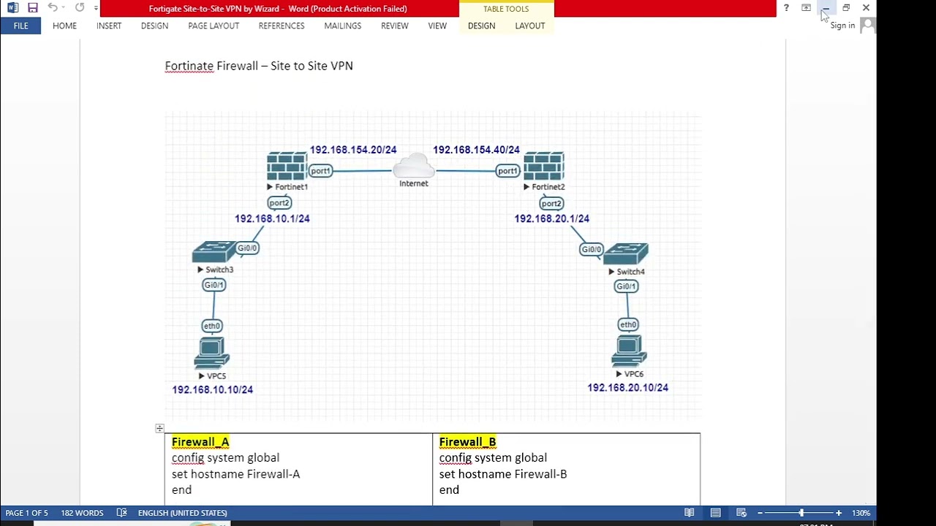The image size is (936, 526).
Task: Click eth0 label above VPC6
Action: pyautogui.click(x=628, y=324)
